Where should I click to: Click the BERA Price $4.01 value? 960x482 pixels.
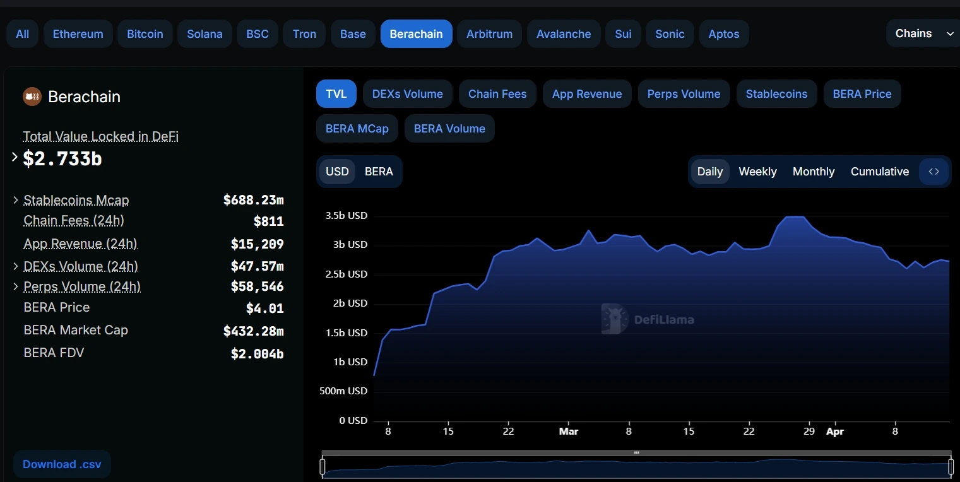(265, 309)
